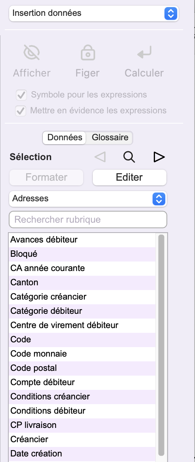Select the Date création field

(82, 454)
